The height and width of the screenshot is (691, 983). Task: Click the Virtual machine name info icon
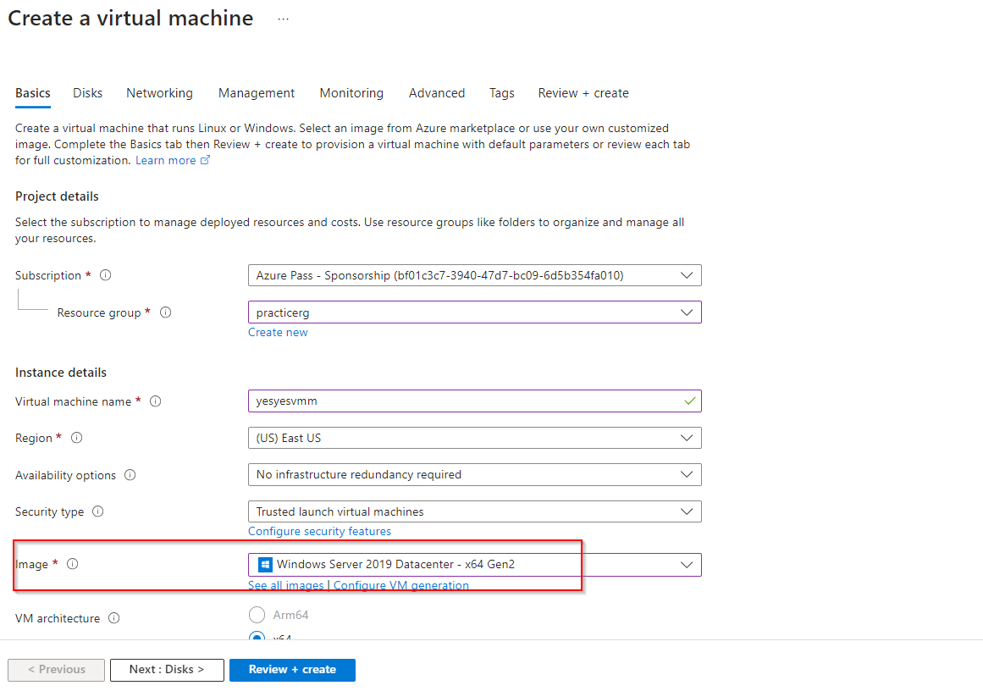coord(155,401)
